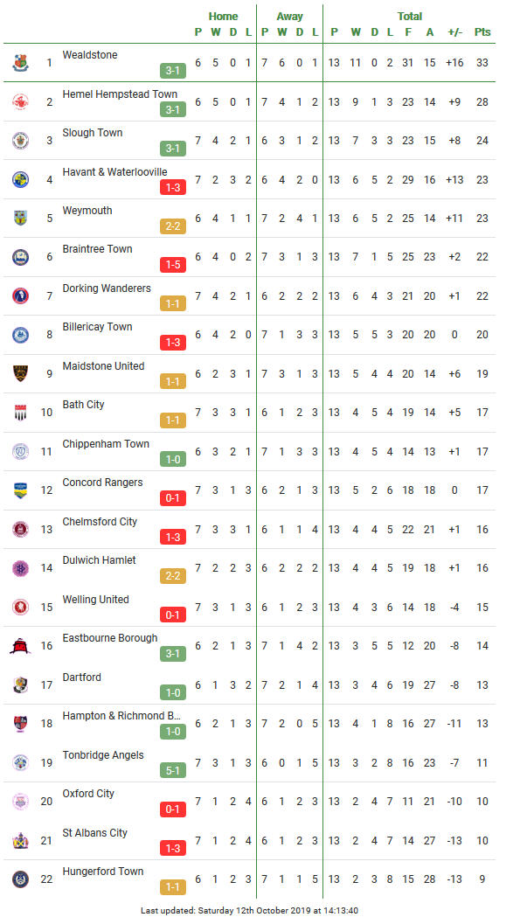Click the Eastbourne Borough crest icon
The width and height of the screenshot is (527, 924).
point(21,646)
